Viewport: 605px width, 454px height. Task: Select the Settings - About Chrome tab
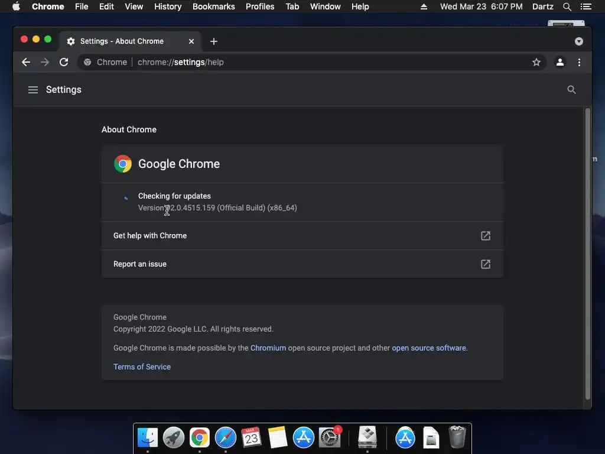click(x=129, y=41)
